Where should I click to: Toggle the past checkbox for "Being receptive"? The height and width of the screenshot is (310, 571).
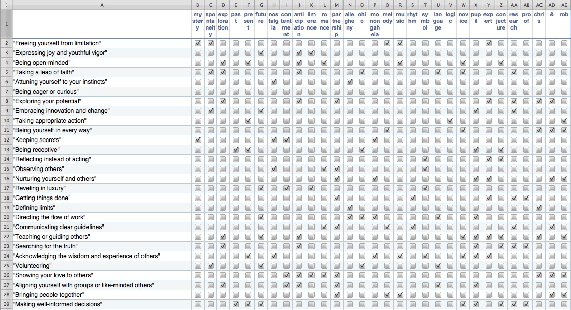tap(235, 150)
